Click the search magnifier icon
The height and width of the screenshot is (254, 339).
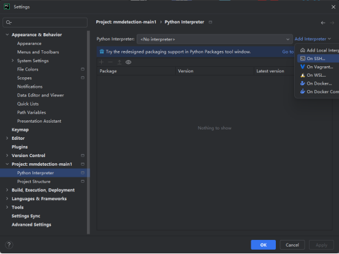(x=9, y=22)
